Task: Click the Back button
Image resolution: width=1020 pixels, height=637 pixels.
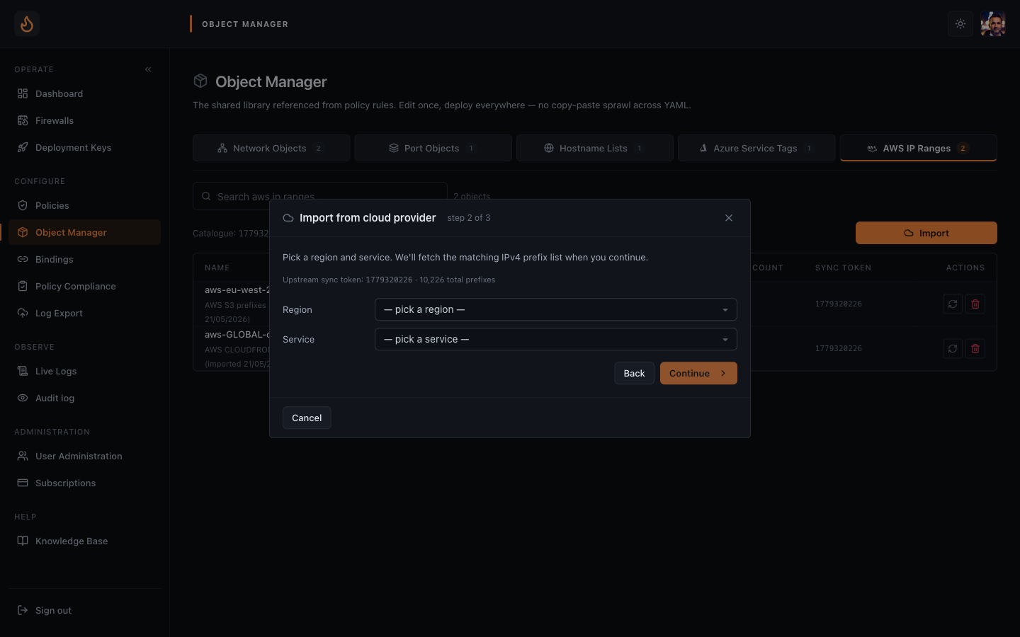Action: point(634,373)
